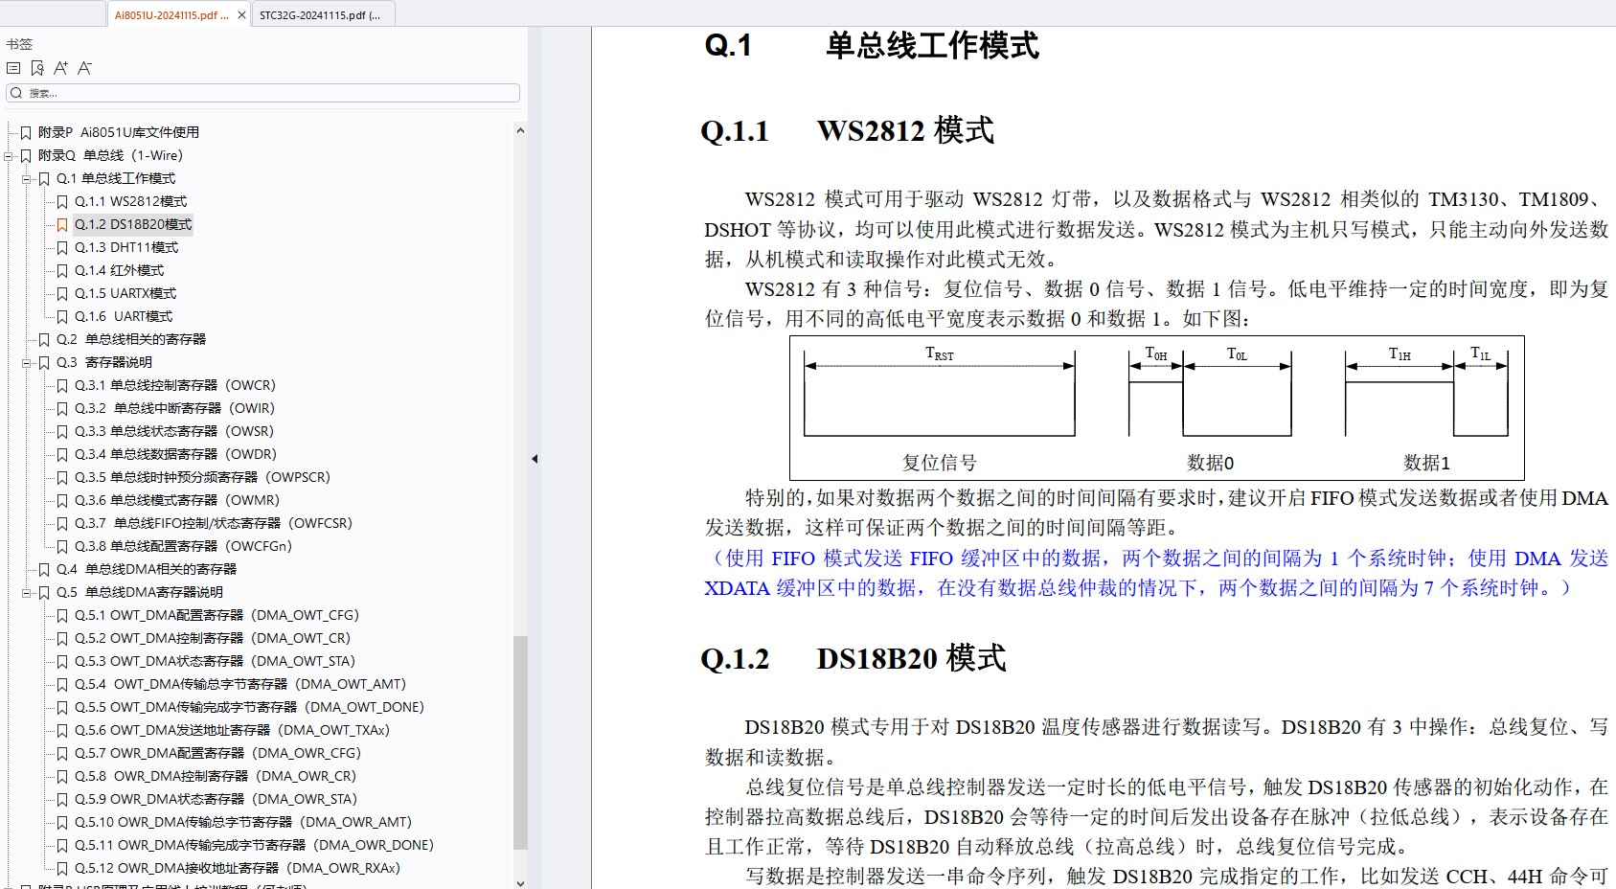Open bookmark Q.5.10 OWR_DMA传输总字节寄存器 (DMA_OWR_AMT)
The image size is (1616, 889).
click(x=243, y=822)
